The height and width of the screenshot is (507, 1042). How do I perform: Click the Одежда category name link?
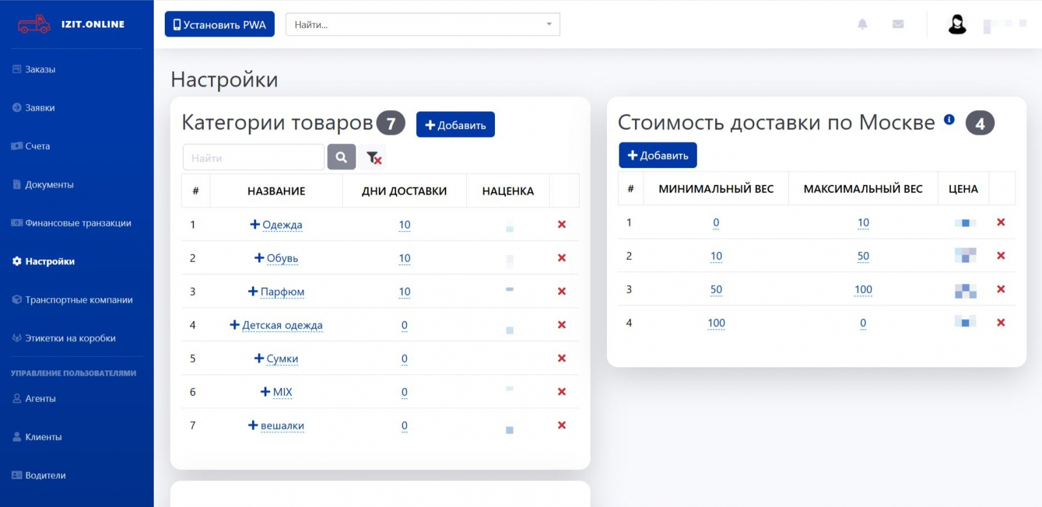coord(282,225)
